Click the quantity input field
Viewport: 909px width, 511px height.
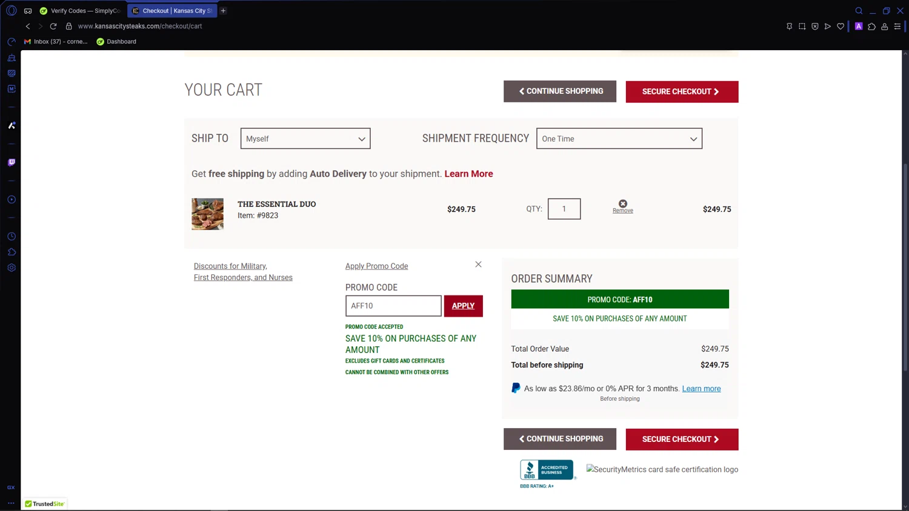(x=564, y=209)
